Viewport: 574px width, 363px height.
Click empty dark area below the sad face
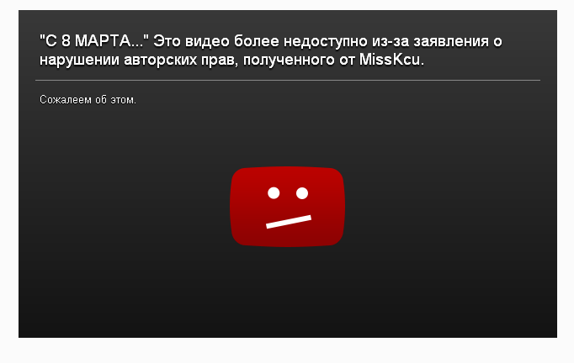287,292
